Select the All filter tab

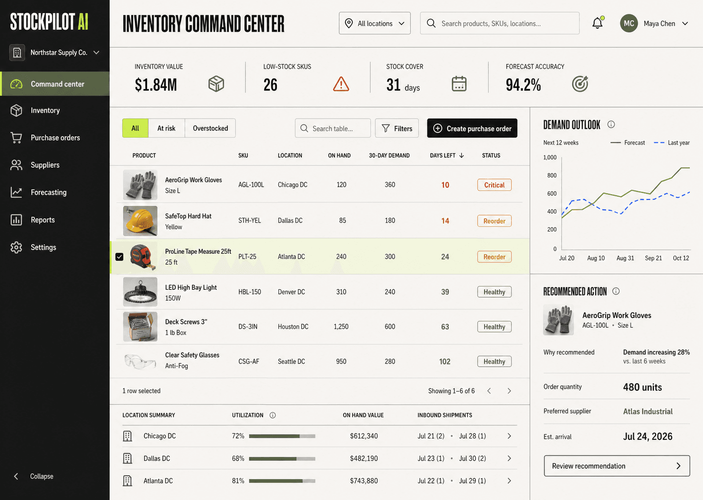135,128
